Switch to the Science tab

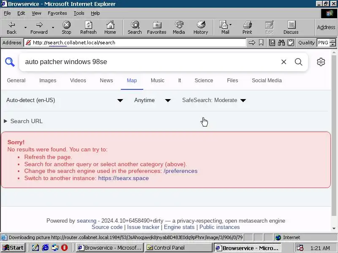click(204, 81)
